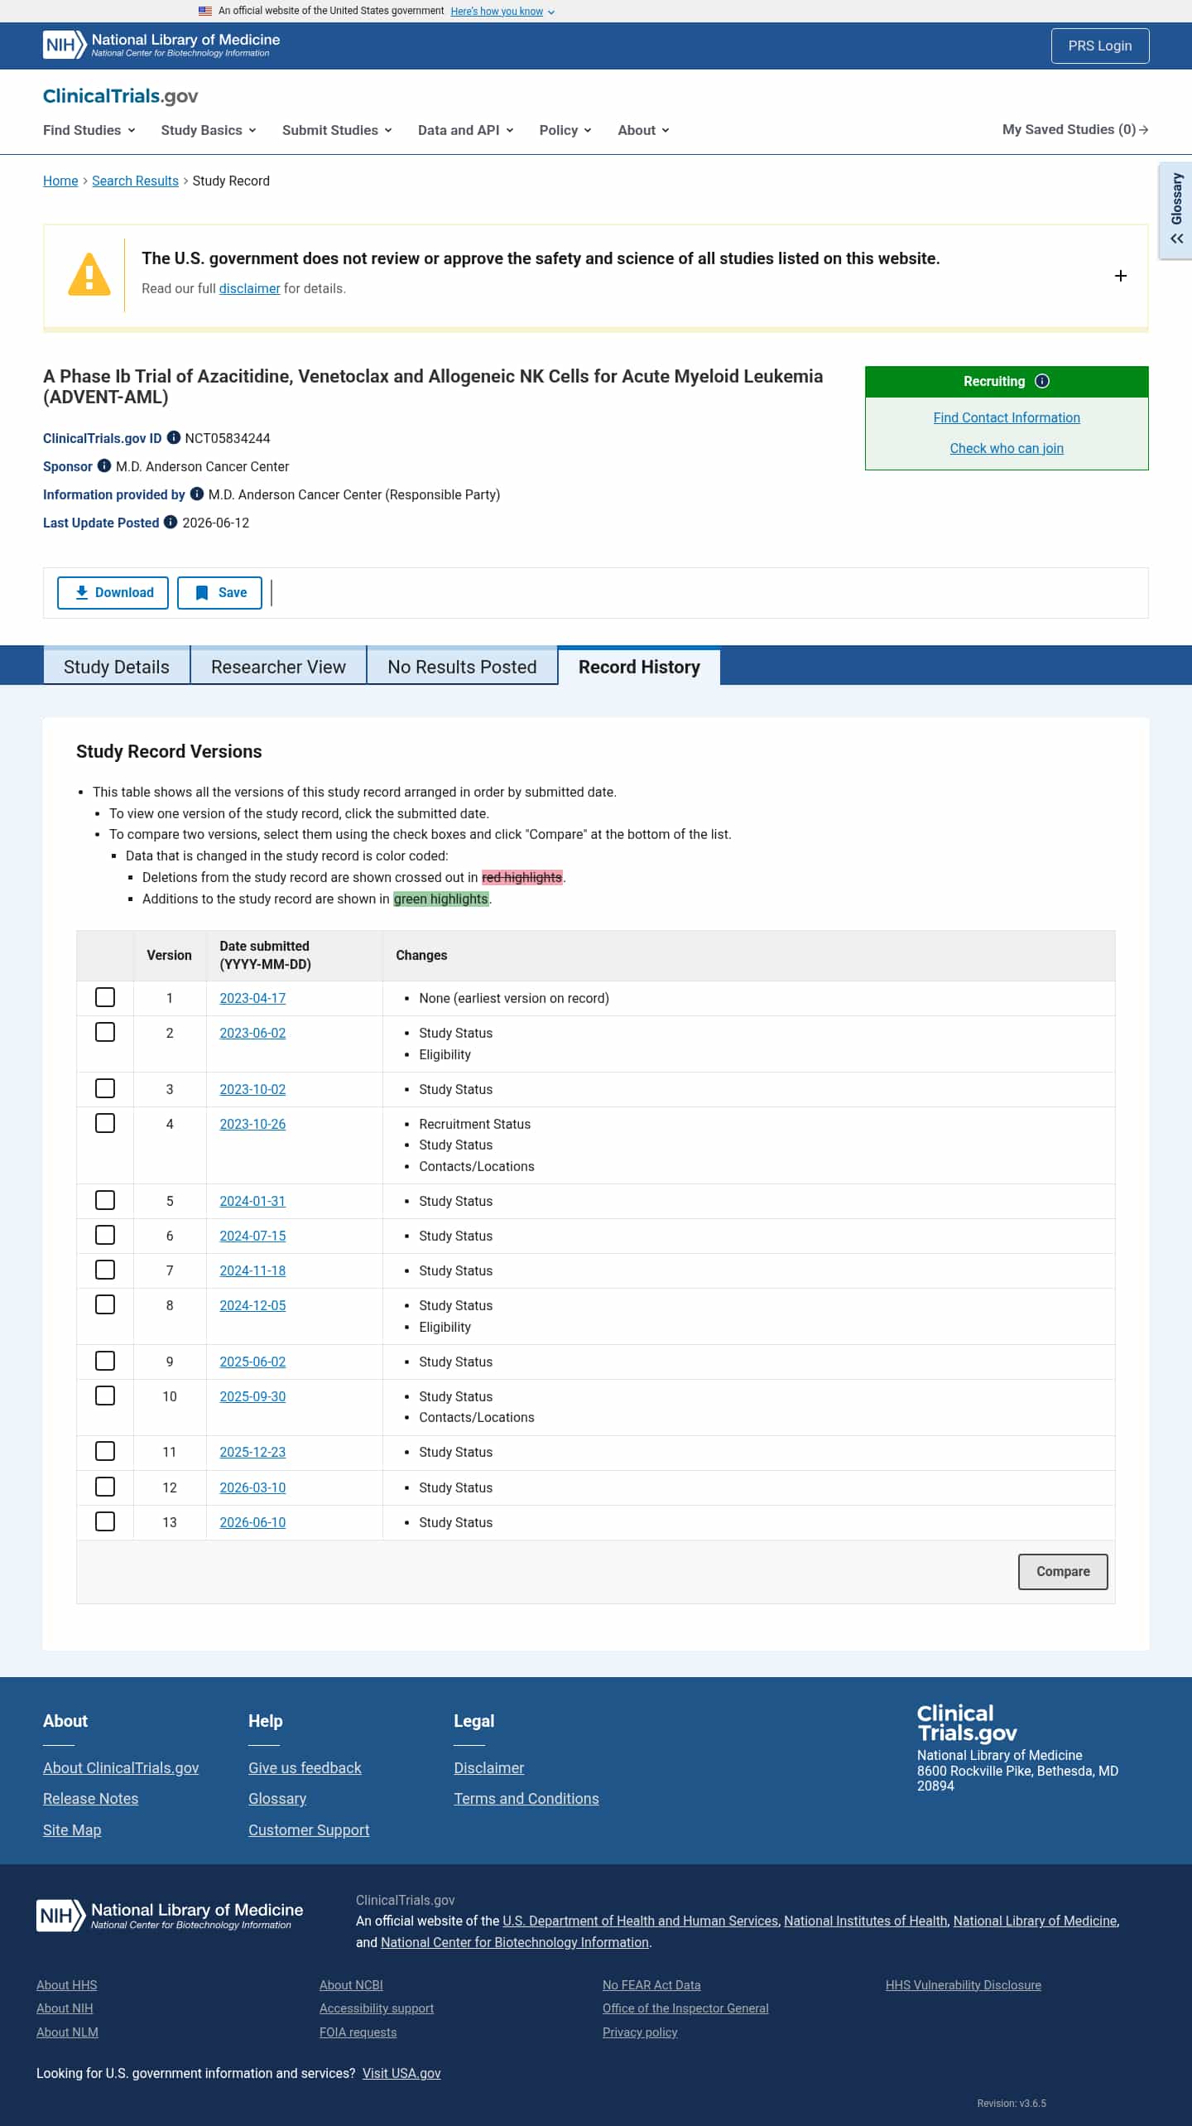1192x2126 pixels.
Task: Open the 2024-07-15 version link
Action: (252, 1236)
